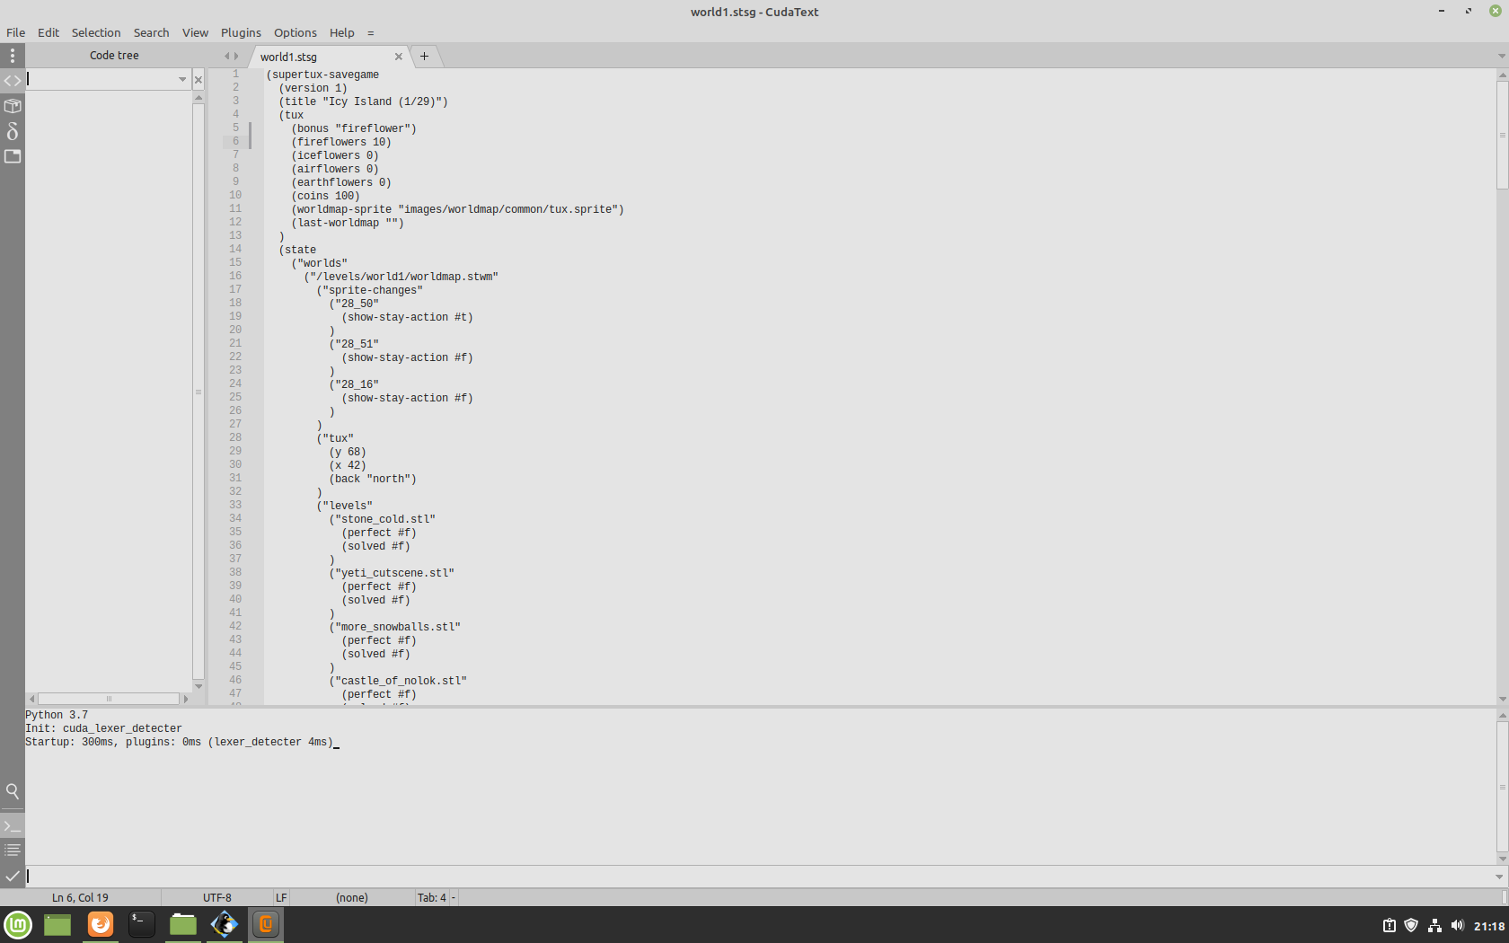Close the world1.stsg tab
The image size is (1509, 943).
click(399, 57)
